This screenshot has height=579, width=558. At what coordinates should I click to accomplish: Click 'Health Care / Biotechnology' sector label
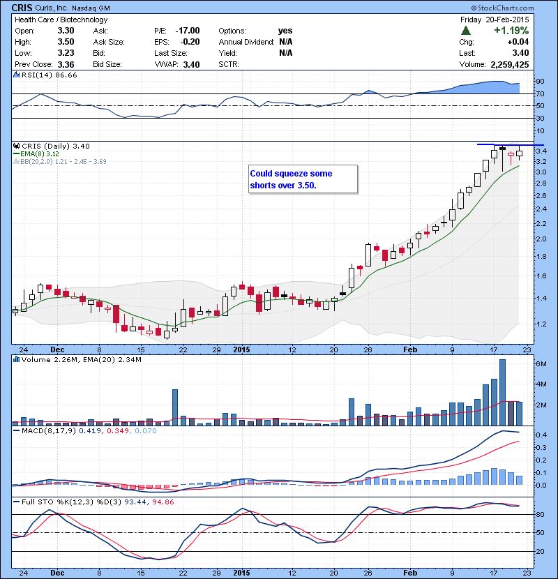pos(61,20)
